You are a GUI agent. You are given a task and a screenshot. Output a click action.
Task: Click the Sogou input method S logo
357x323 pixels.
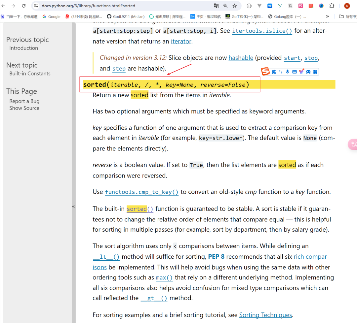pos(265,72)
